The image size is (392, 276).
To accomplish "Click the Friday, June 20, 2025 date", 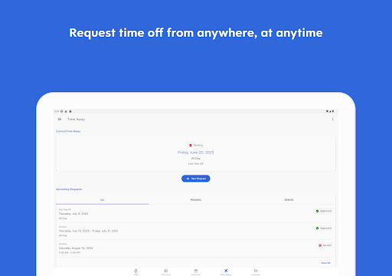I will 196,153.
